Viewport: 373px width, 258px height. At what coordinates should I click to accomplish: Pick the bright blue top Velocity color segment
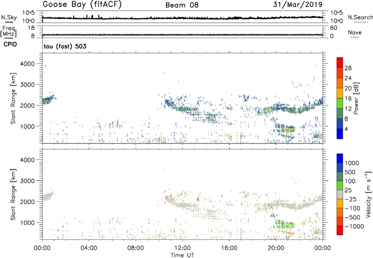click(x=340, y=158)
